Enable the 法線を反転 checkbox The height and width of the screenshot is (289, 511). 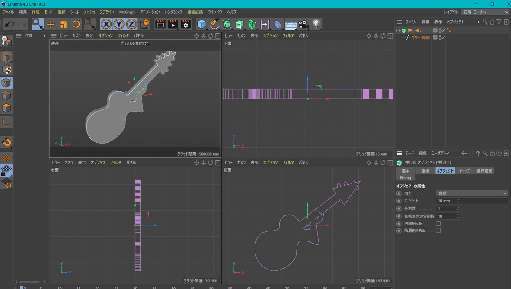pyautogui.click(x=438, y=224)
